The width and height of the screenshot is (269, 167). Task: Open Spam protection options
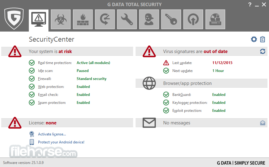pyautogui.click(x=52, y=103)
